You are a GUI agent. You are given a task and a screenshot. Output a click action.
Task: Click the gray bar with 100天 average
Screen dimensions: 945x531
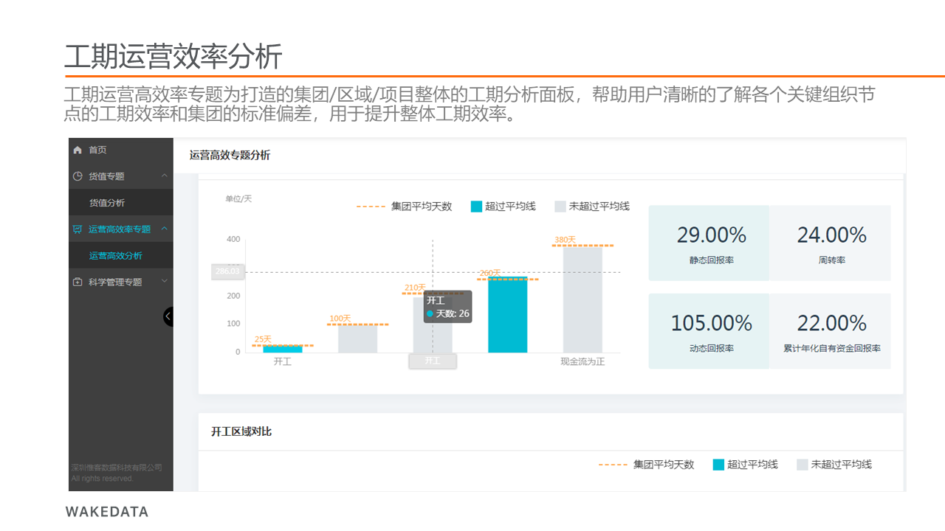[357, 339]
